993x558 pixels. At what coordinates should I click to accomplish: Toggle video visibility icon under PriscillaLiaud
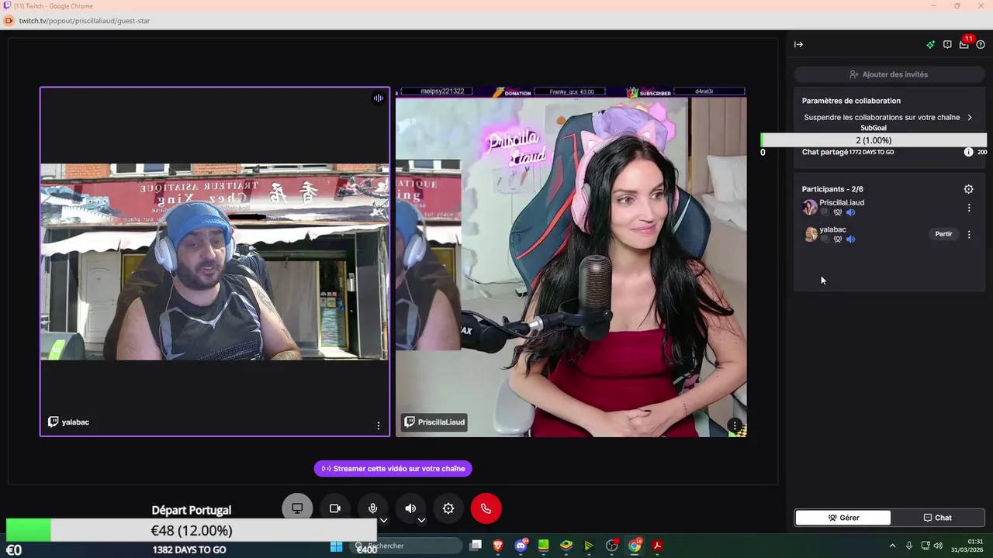pos(838,212)
